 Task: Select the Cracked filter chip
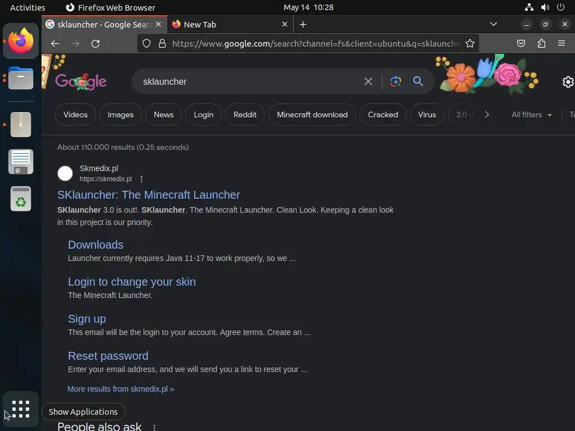(x=383, y=114)
